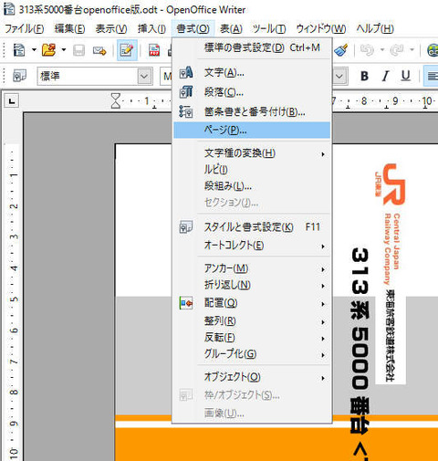This screenshot has height=461, width=438.
Task: Open the 挿入(I) menu
Action: (x=151, y=29)
